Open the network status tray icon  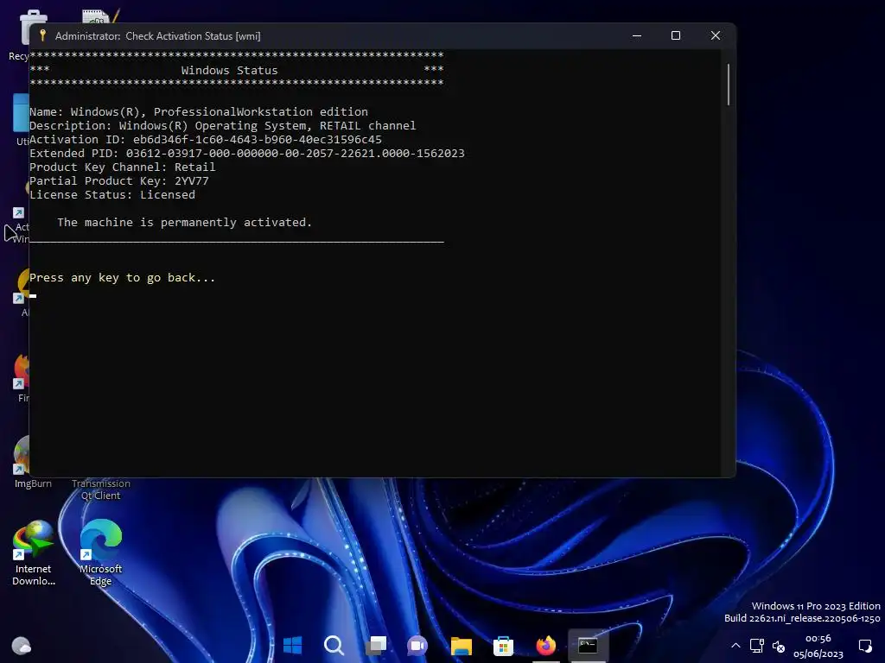tap(756, 646)
